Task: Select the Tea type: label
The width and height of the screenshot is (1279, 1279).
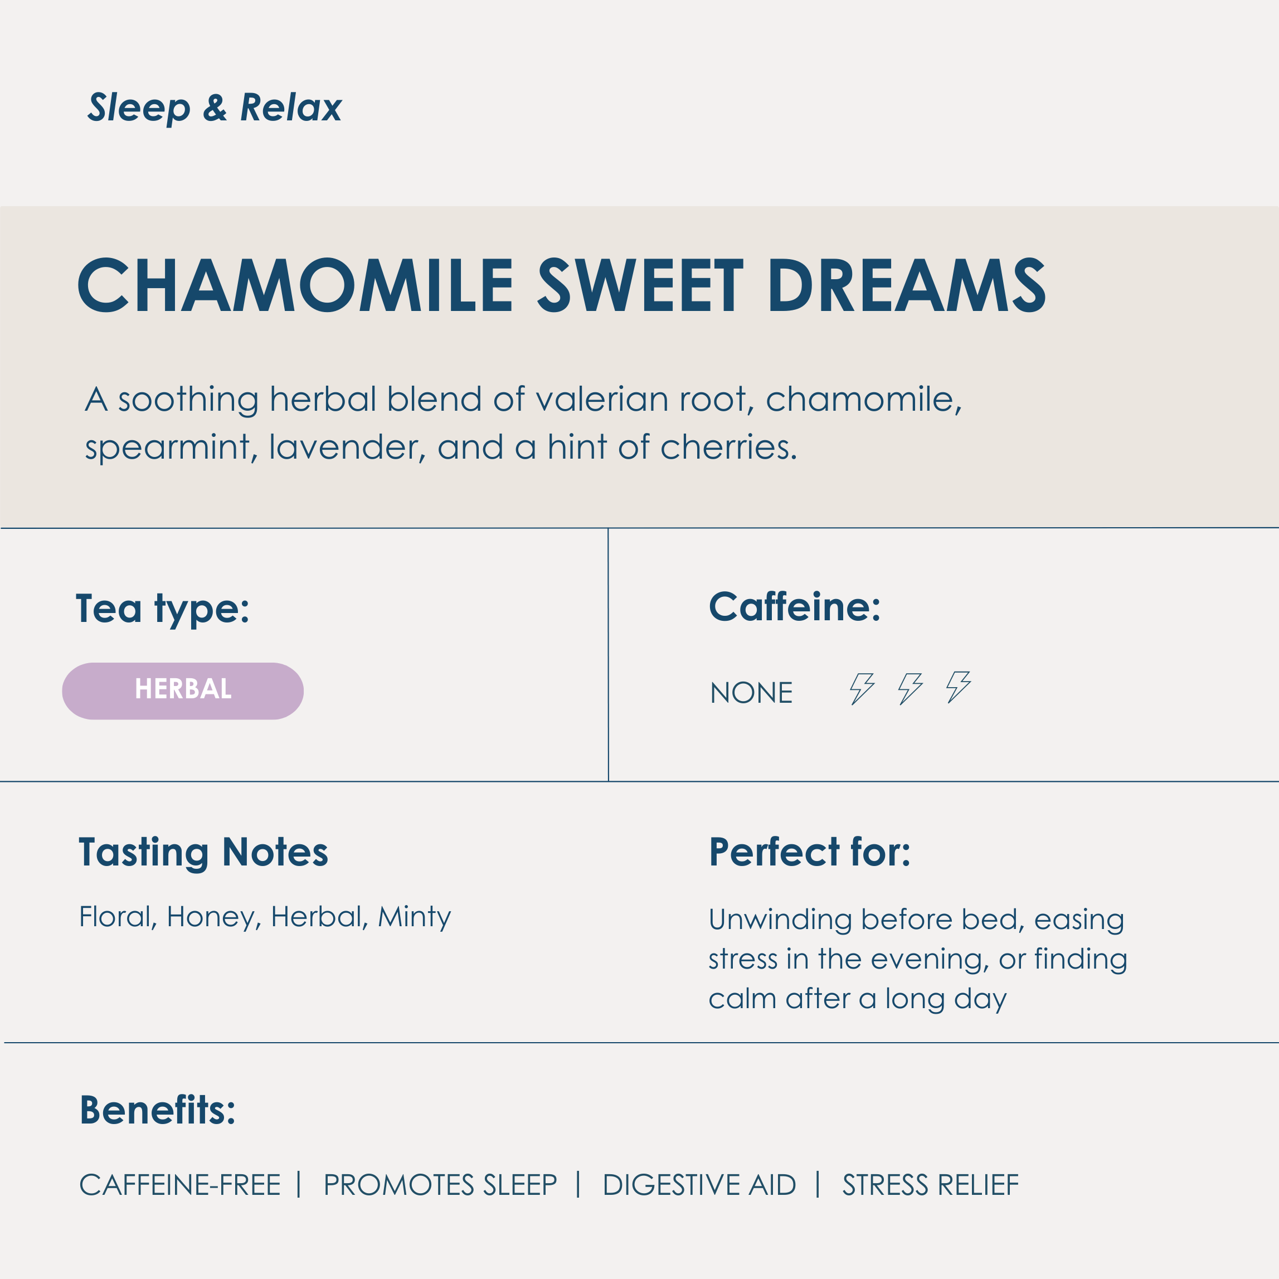Action: [x=162, y=609]
